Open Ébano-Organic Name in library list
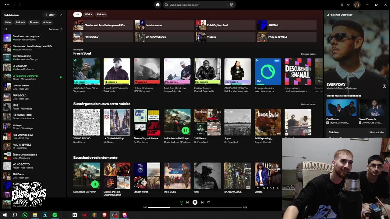 click(33, 156)
